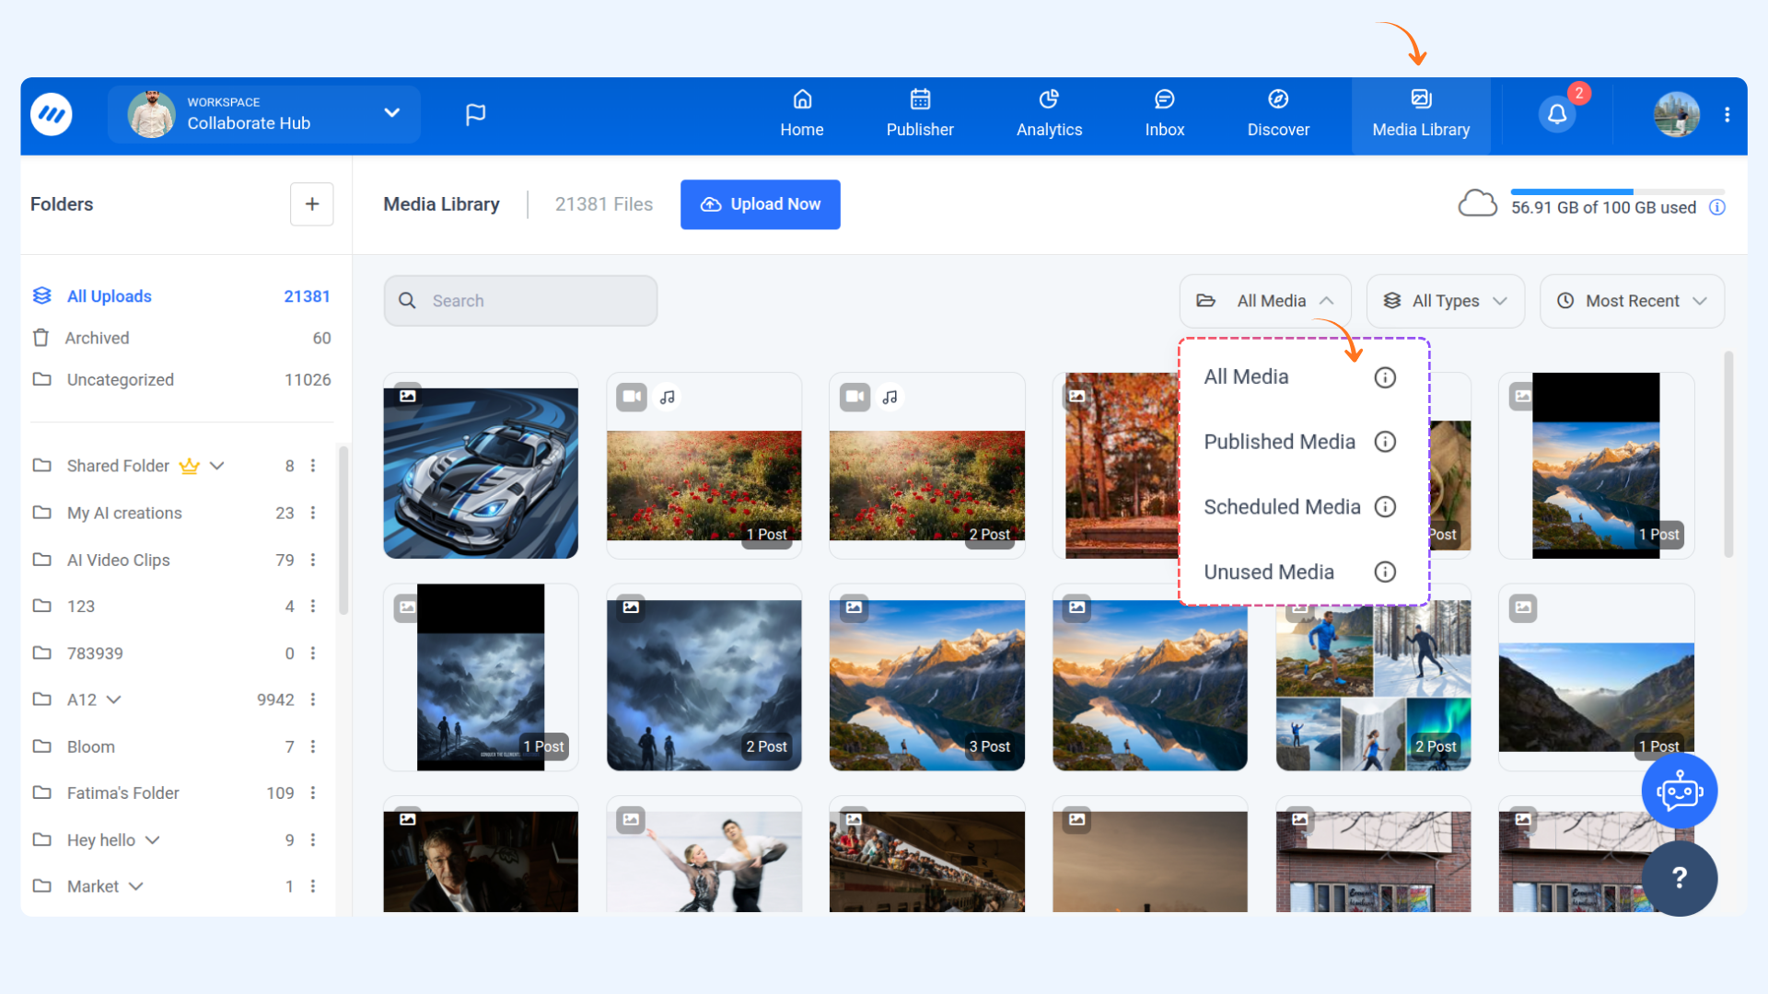Open the Archived folder

coord(97,338)
